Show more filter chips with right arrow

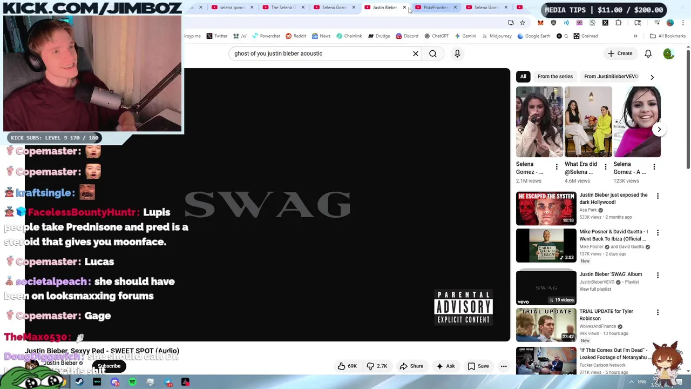click(x=652, y=77)
